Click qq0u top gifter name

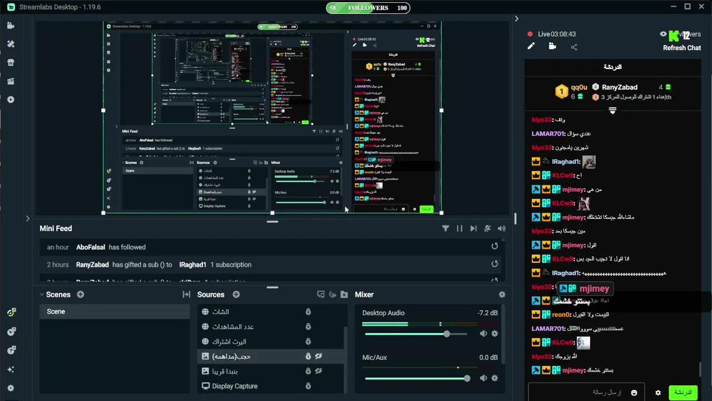click(x=579, y=87)
